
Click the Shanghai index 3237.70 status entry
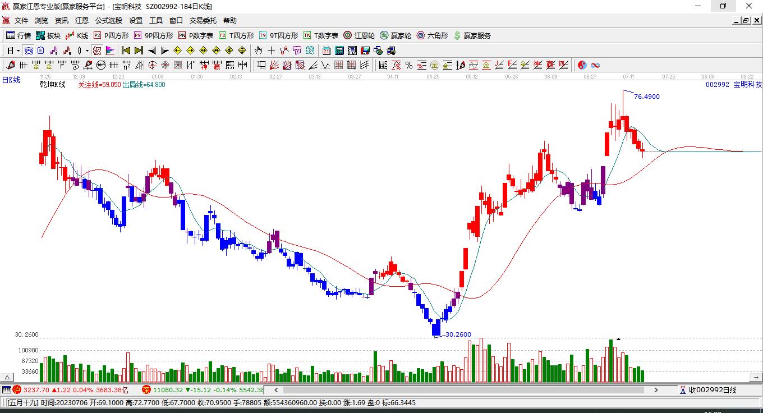pos(70,389)
